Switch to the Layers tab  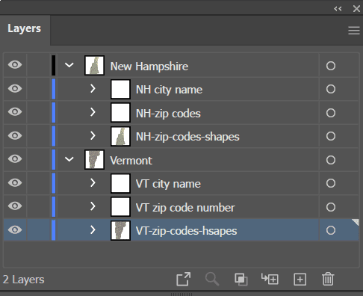[x=24, y=28]
